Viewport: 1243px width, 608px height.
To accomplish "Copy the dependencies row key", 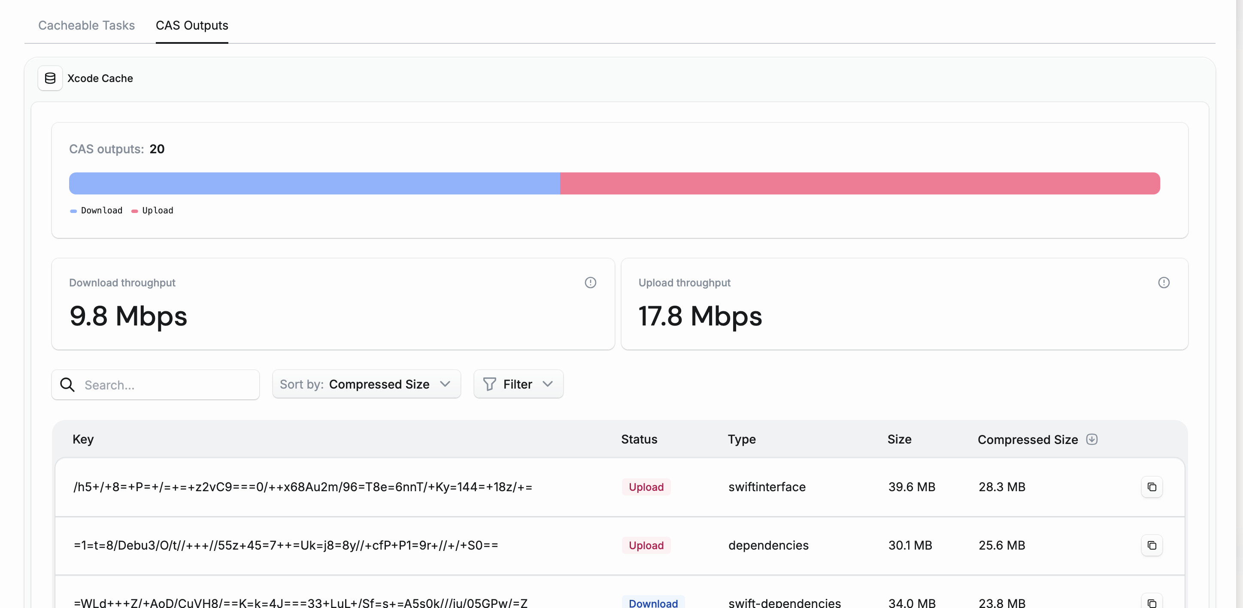I will (x=1152, y=545).
